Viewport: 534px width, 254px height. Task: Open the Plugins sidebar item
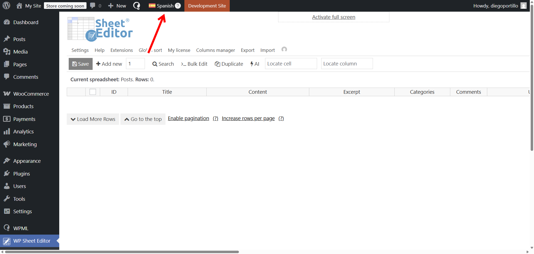point(21,174)
